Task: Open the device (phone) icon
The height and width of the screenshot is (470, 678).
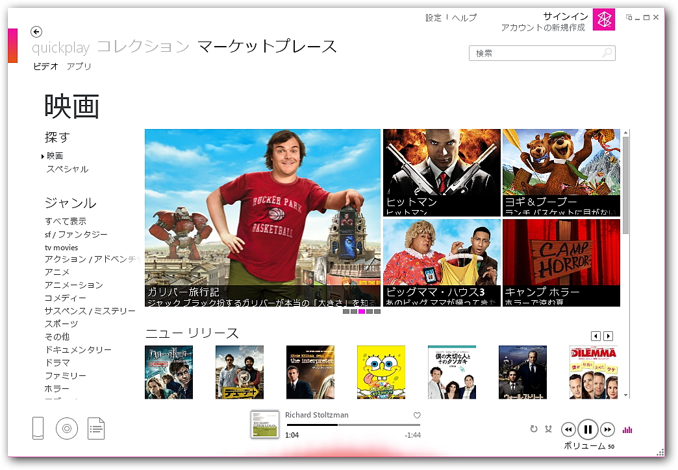Action: [38, 428]
